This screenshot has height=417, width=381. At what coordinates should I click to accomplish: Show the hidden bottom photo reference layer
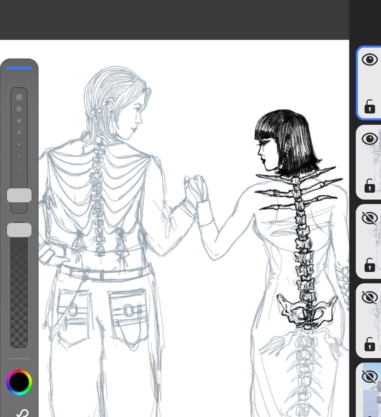tap(370, 376)
